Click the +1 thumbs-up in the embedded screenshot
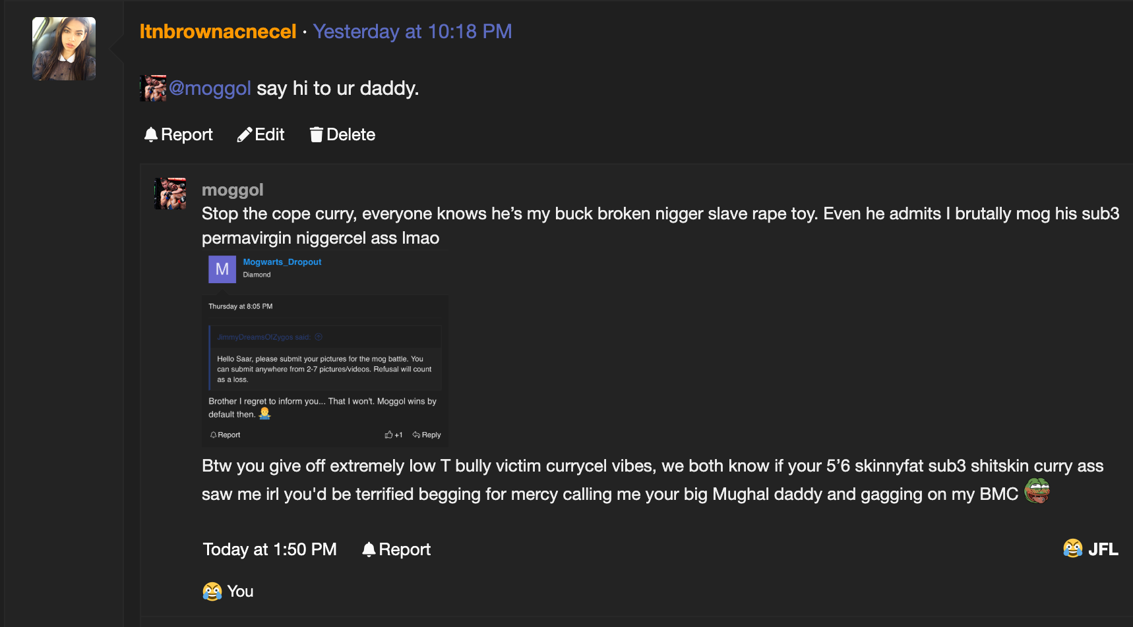Image resolution: width=1133 pixels, height=627 pixels. (x=394, y=435)
